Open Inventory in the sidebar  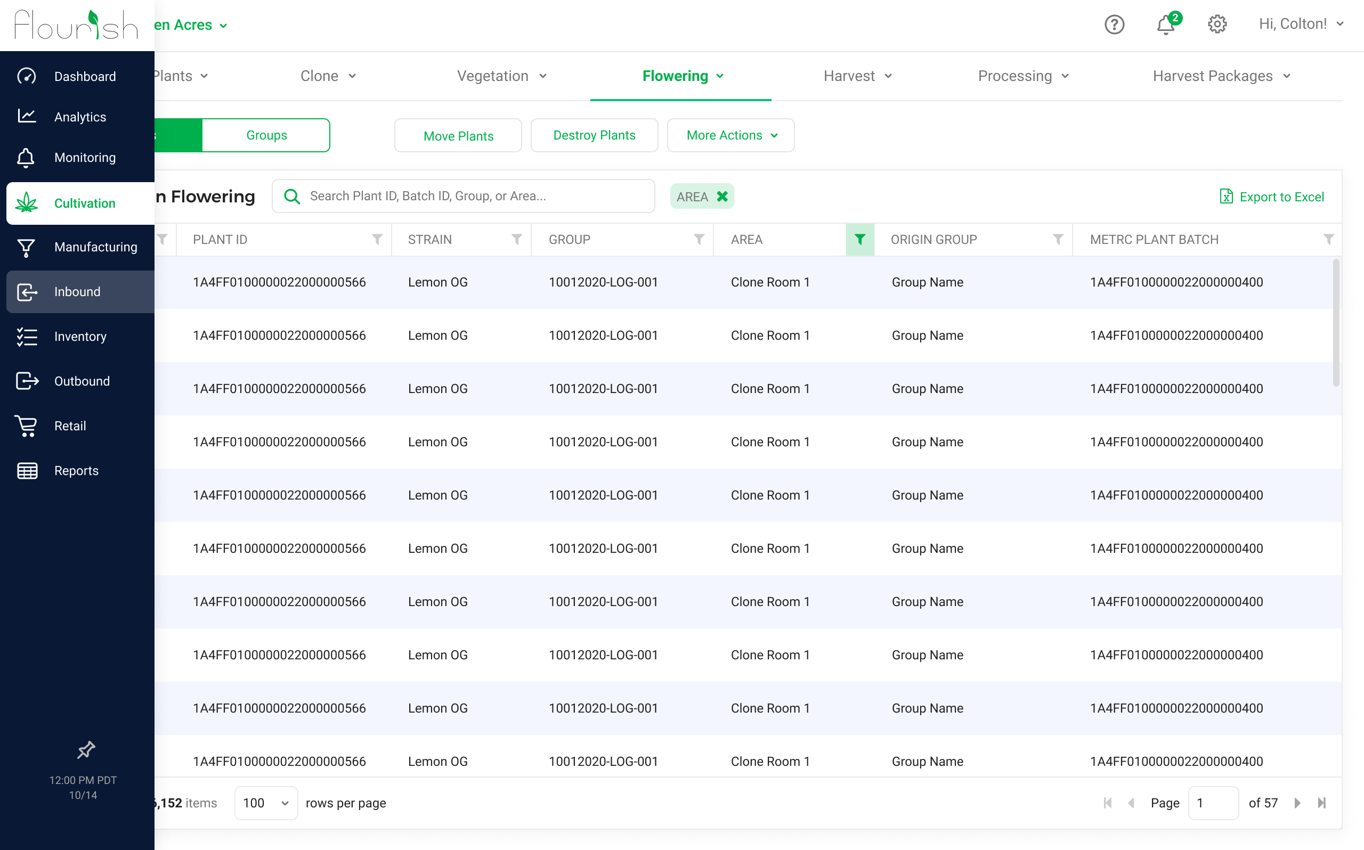(80, 336)
